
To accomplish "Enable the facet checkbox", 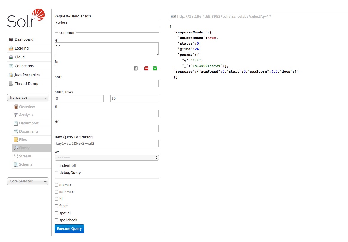I will tap(56, 206).
